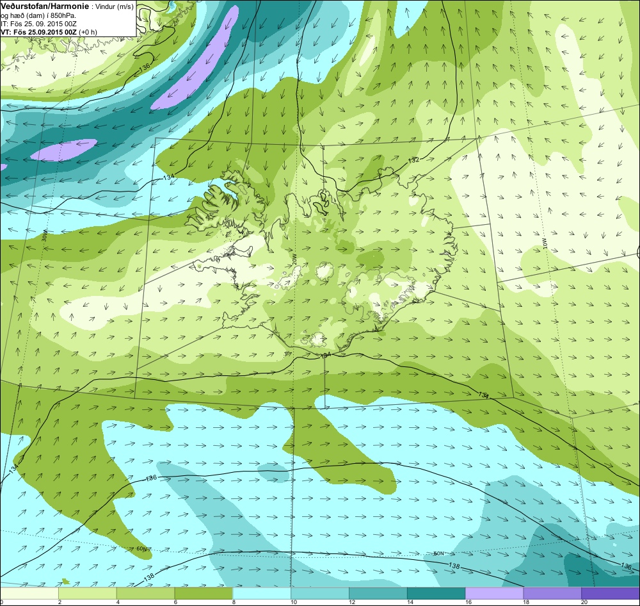
Task: Click legend tick label '16'
Action: pyautogui.click(x=468, y=602)
